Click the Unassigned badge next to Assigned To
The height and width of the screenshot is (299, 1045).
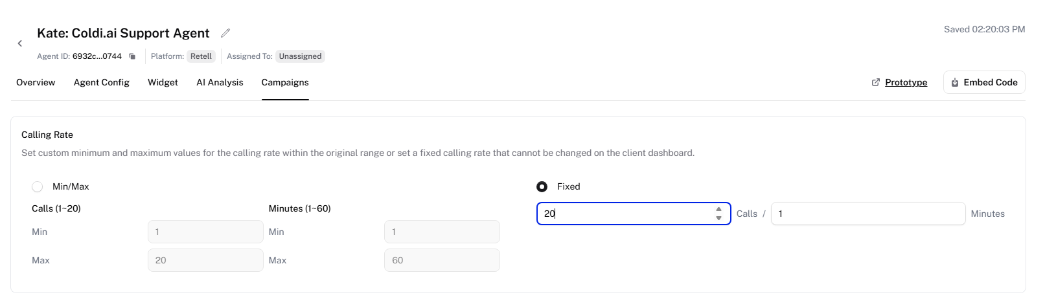tap(300, 56)
